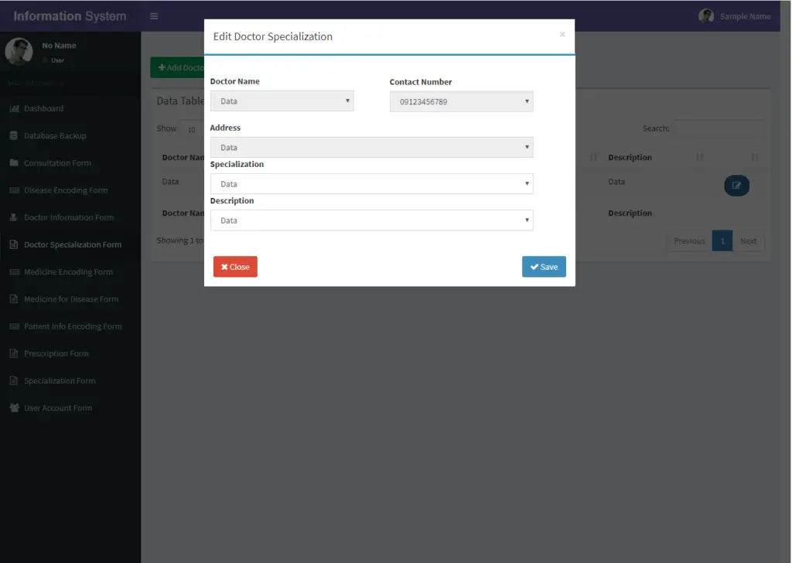Click the Database Backup icon
The width and height of the screenshot is (792, 563).
(14, 136)
